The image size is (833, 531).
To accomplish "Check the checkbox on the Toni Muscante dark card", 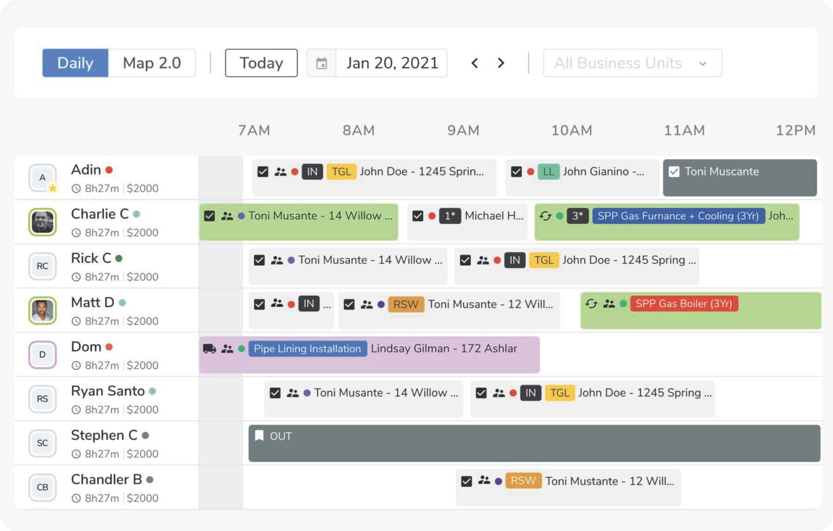I will point(674,171).
